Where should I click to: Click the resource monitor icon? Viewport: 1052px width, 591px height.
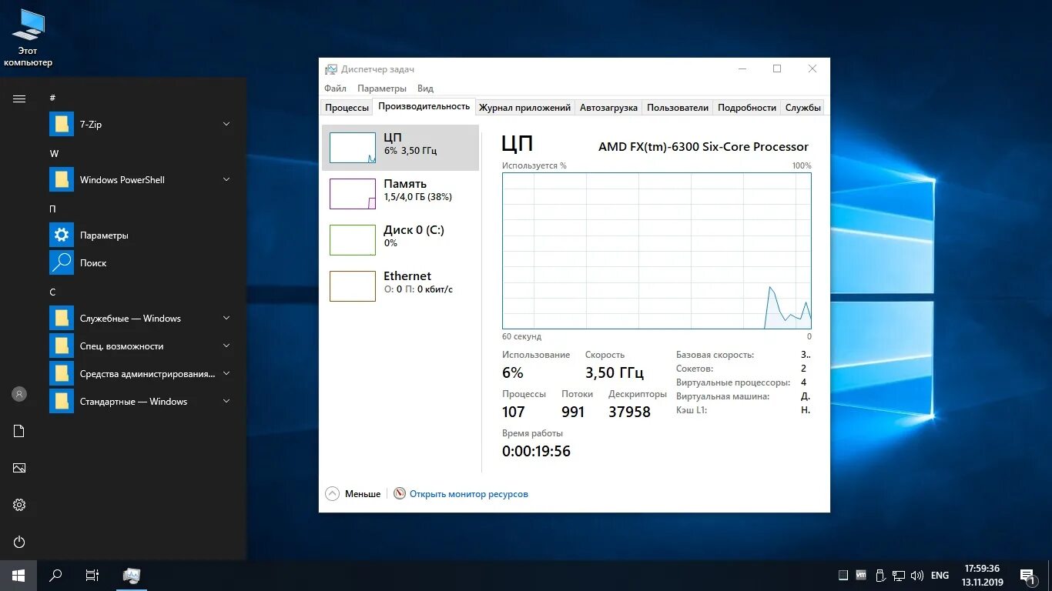400,494
